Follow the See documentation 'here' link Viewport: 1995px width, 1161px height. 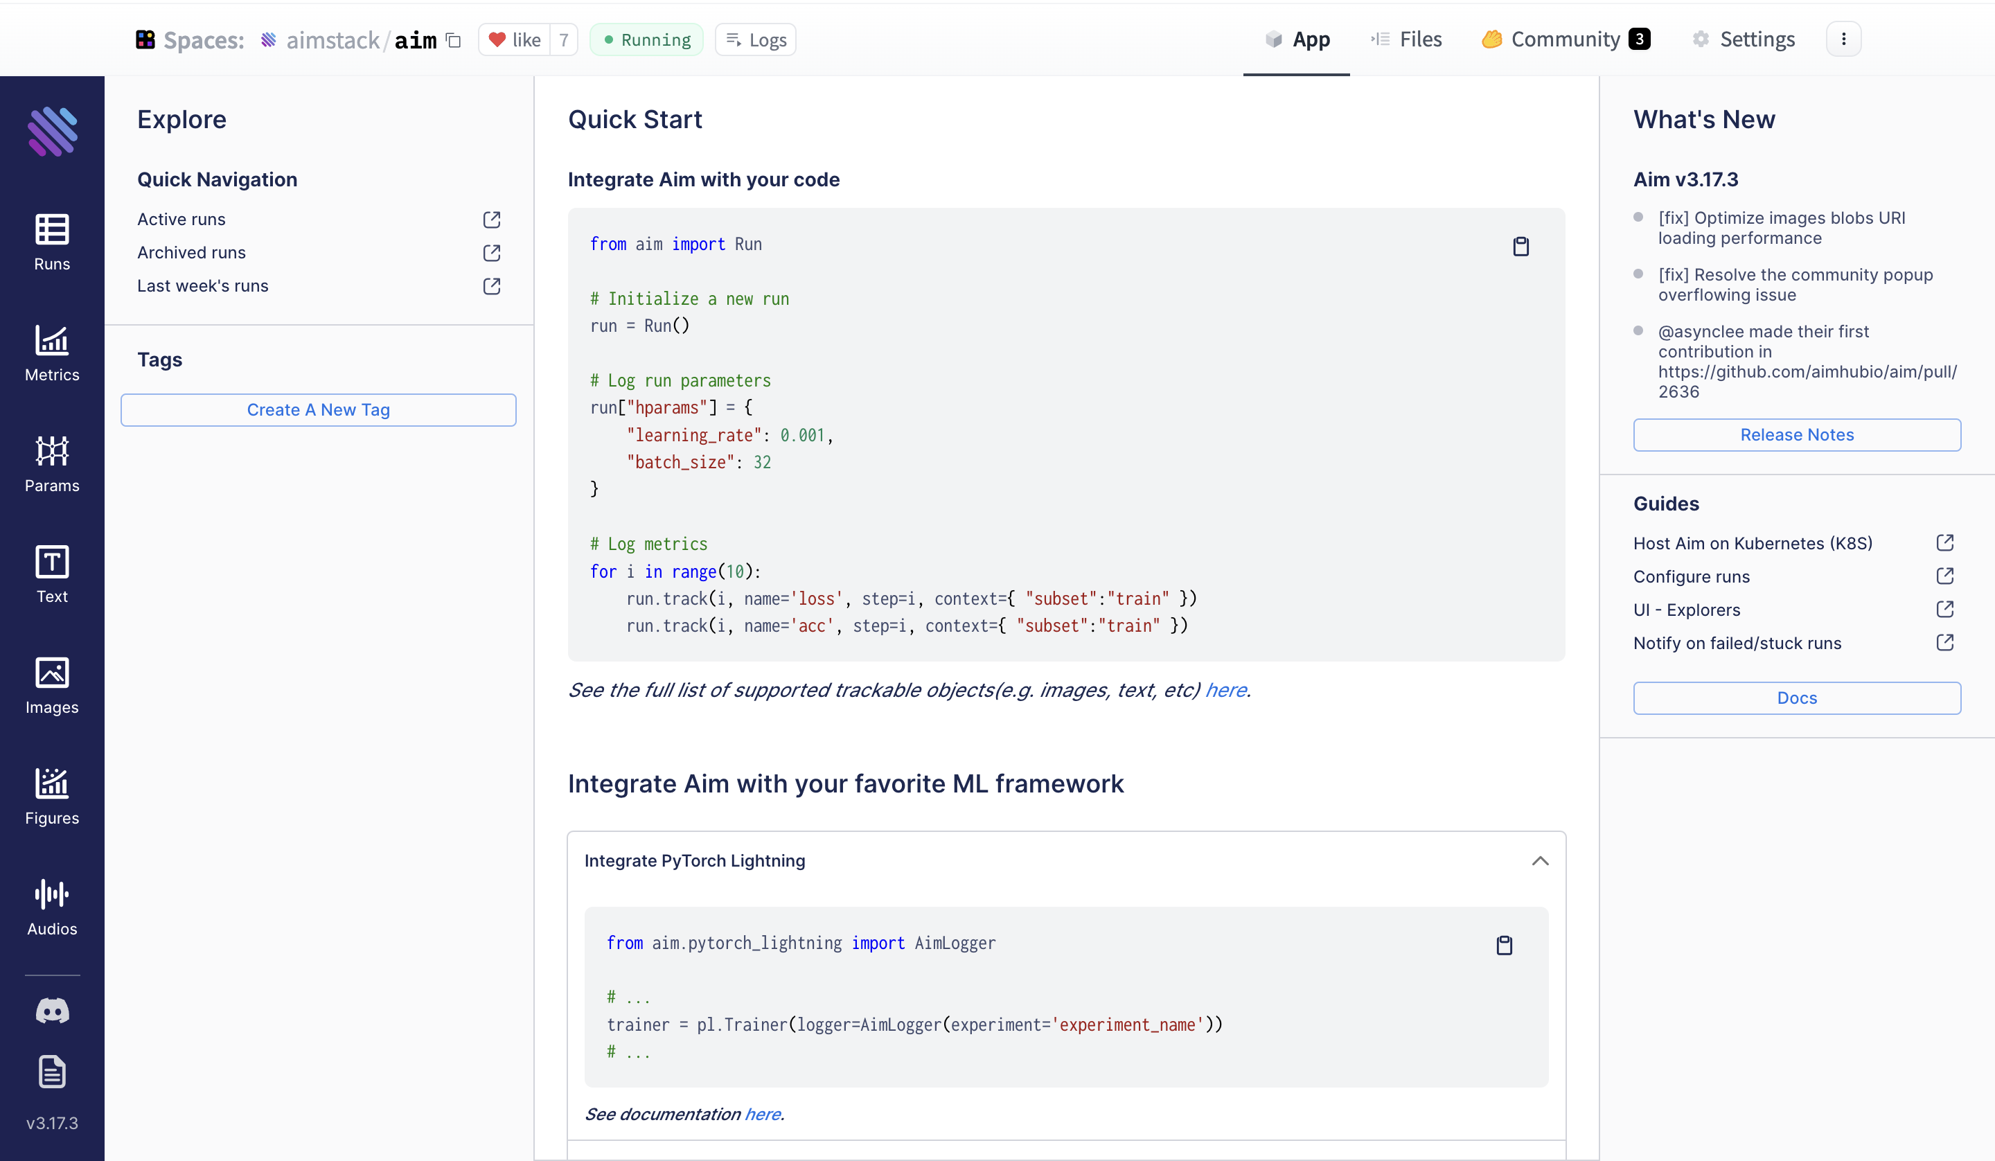pyautogui.click(x=763, y=1113)
